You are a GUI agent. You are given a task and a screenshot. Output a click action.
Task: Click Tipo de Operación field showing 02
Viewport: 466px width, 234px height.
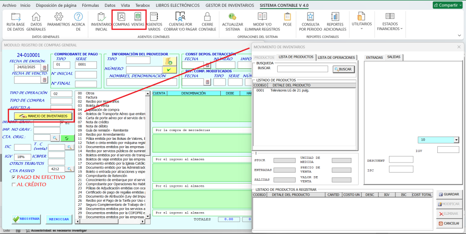click(x=61, y=94)
